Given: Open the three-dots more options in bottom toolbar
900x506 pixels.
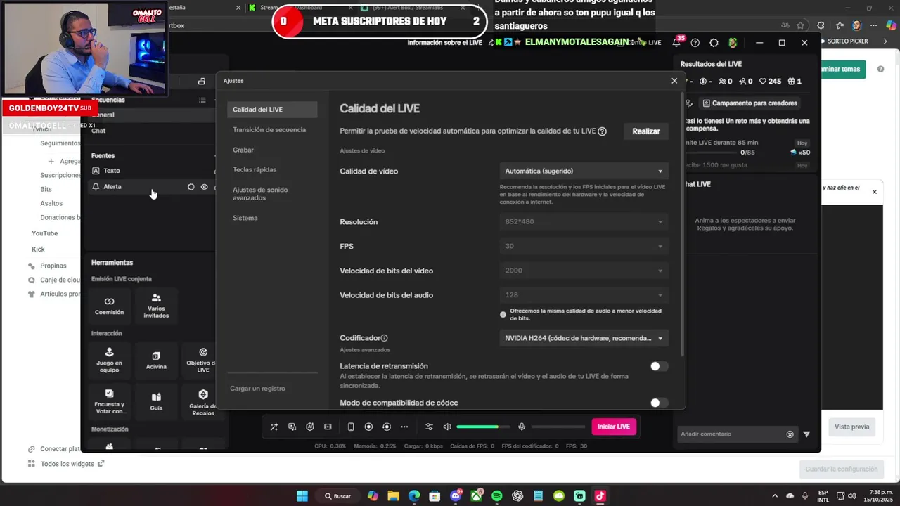Looking at the screenshot, I should tap(404, 427).
